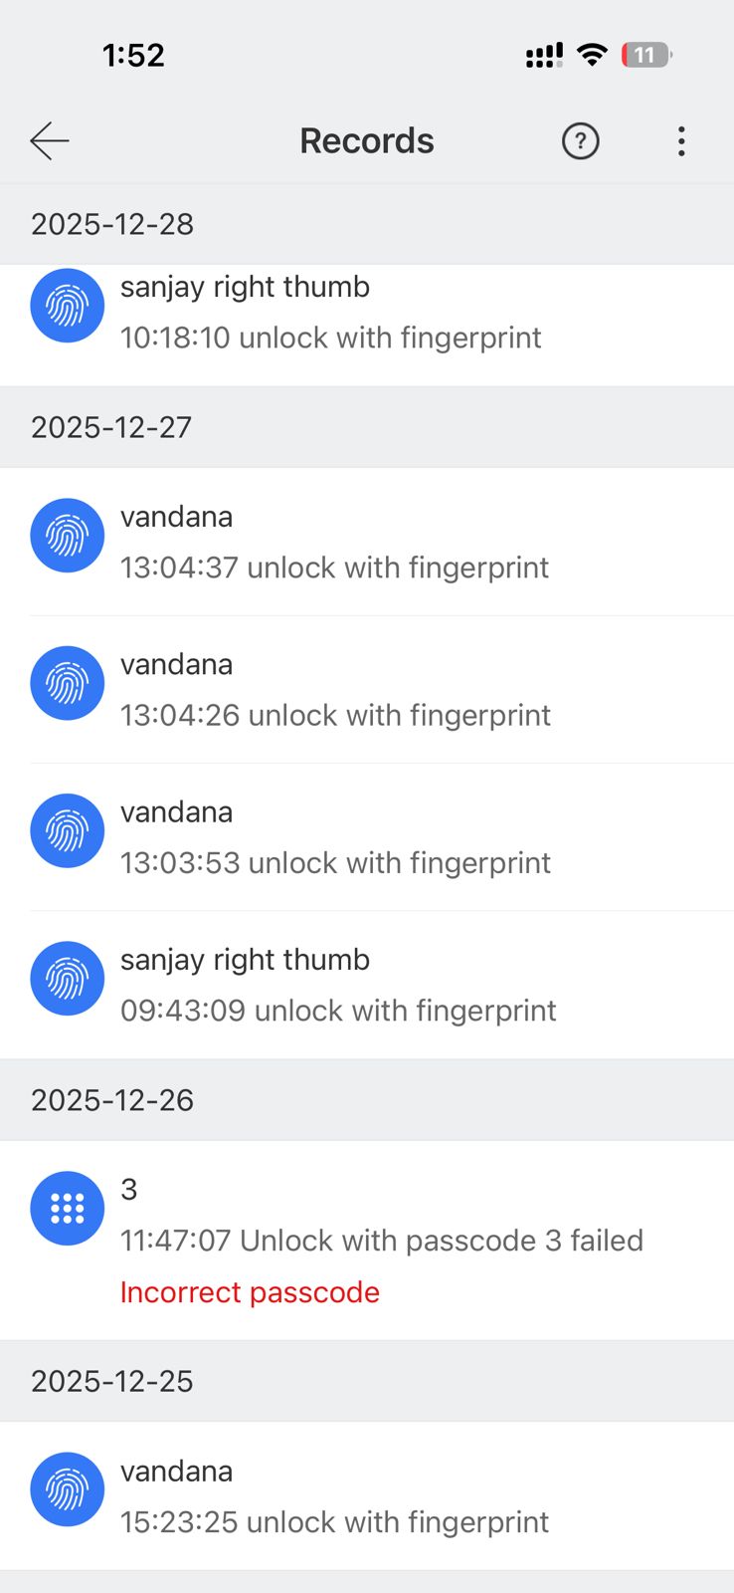Tap fingerprint icon for 10:18:10 unlock record
The height and width of the screenshot is (1593, 734).
(x=67, y=306)
